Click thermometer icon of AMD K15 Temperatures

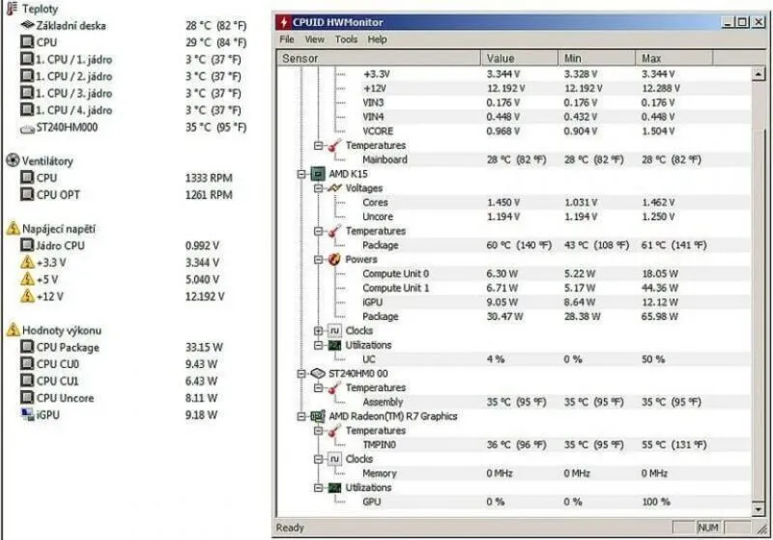click(334, 231)
